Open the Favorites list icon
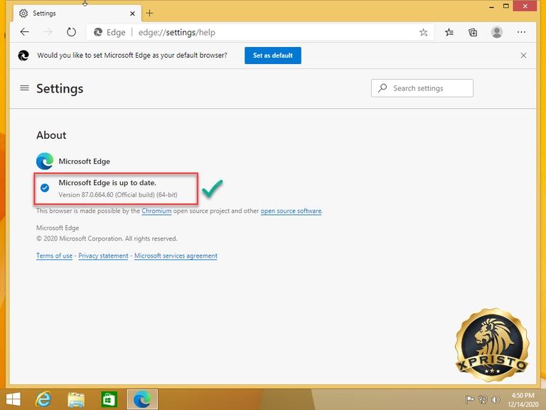 (449, 33)
